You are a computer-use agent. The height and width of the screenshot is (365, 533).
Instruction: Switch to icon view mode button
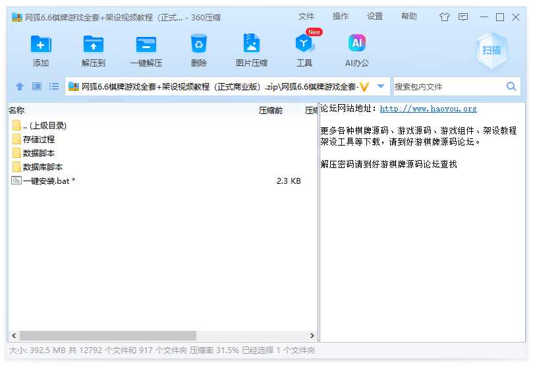click(x=37, y=86)
